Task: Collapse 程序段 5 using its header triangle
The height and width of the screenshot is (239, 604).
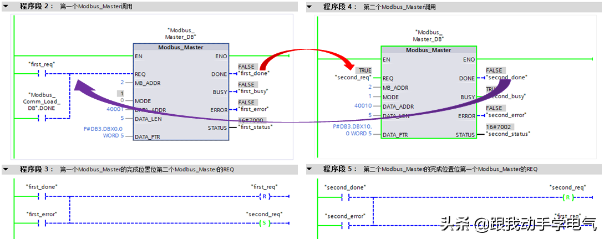Action: [x=309, y=169]
